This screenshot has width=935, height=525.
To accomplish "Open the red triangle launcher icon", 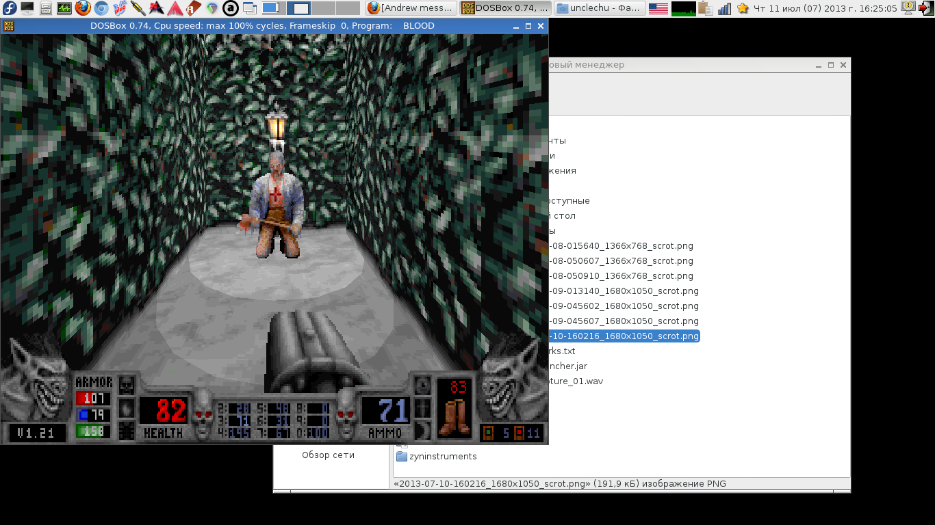I will pos(175,8).
